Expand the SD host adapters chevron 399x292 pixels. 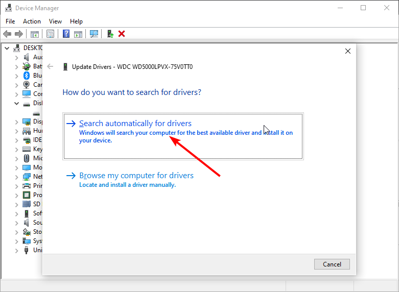pyautogui.click(x=16, y=205)
